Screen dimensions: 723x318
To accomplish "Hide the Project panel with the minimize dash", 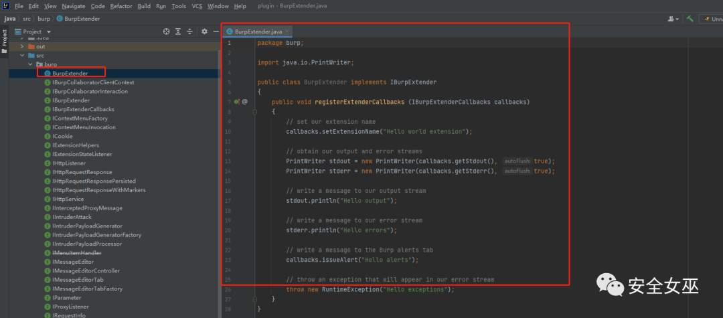I will click(x=214, y=31).
